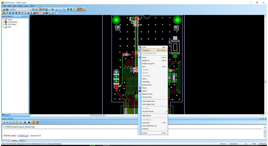Open the layer selection dropdown showing Top
This screenshot has height=146, width=268.
[20, 9]
